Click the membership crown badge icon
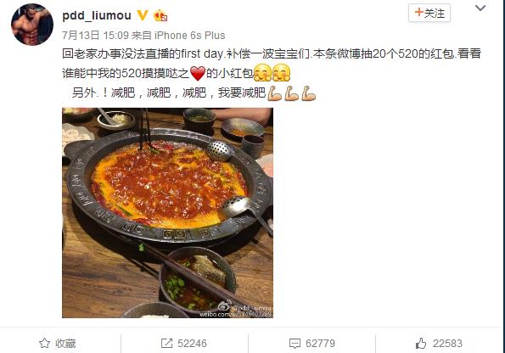505x353 pixels. pos(160,15)
